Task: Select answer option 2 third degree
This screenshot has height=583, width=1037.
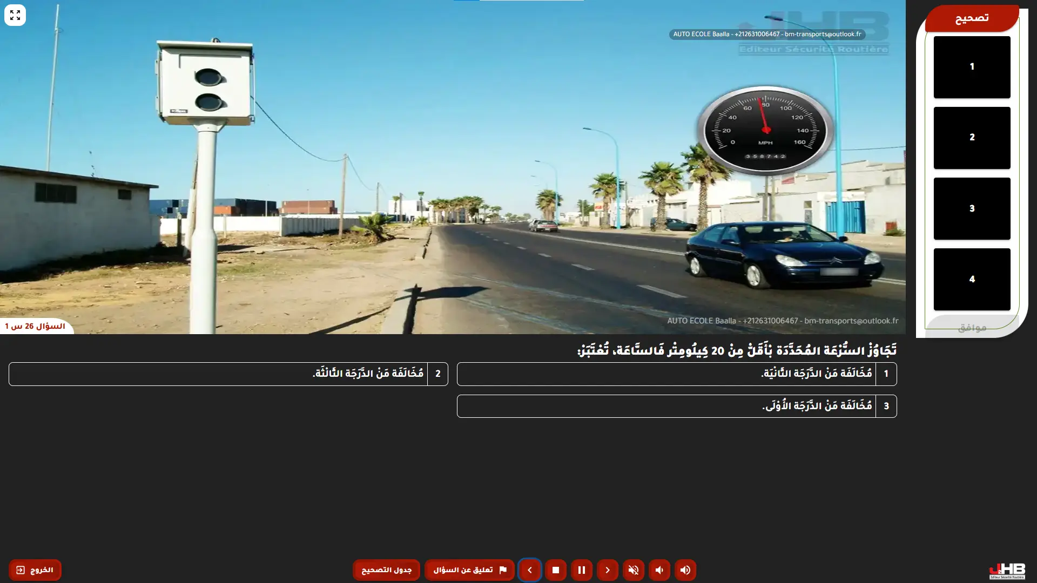Action: click(x=228, y=374)
